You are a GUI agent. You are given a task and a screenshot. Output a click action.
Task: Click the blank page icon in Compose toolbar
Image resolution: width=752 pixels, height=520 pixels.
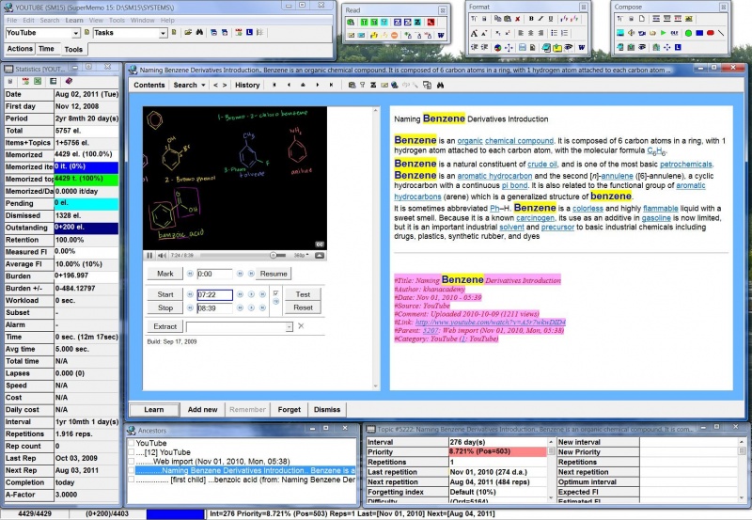click(641, 19)
